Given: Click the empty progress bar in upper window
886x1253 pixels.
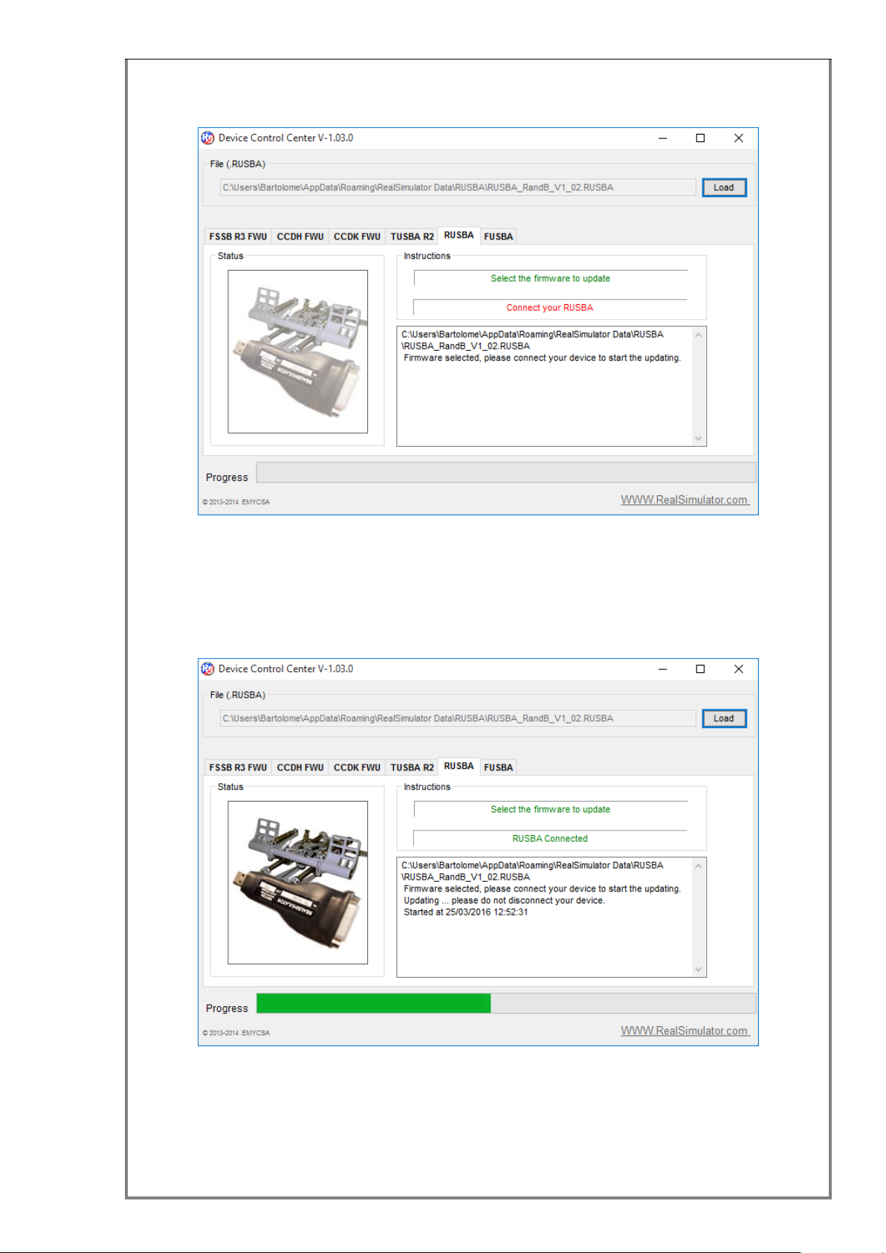Looking at the screenshot, I should pyautogui.click(x=505, y=472).
